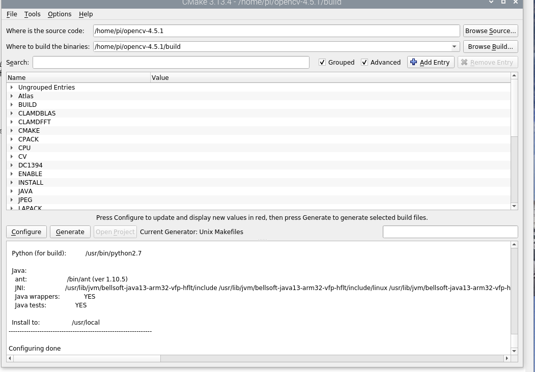Screen dimensions: 535x372
Task: Click the Generate button
Action: tap(70, 232)
